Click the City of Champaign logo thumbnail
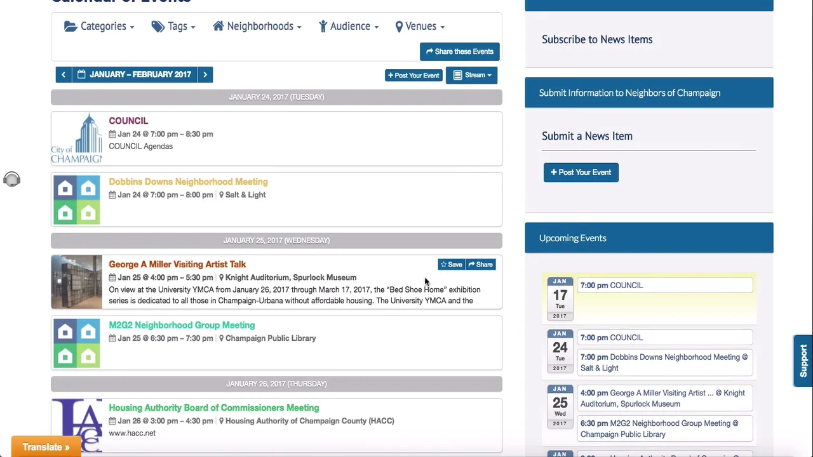Screen dimensions: 813x457 point(76,138)
